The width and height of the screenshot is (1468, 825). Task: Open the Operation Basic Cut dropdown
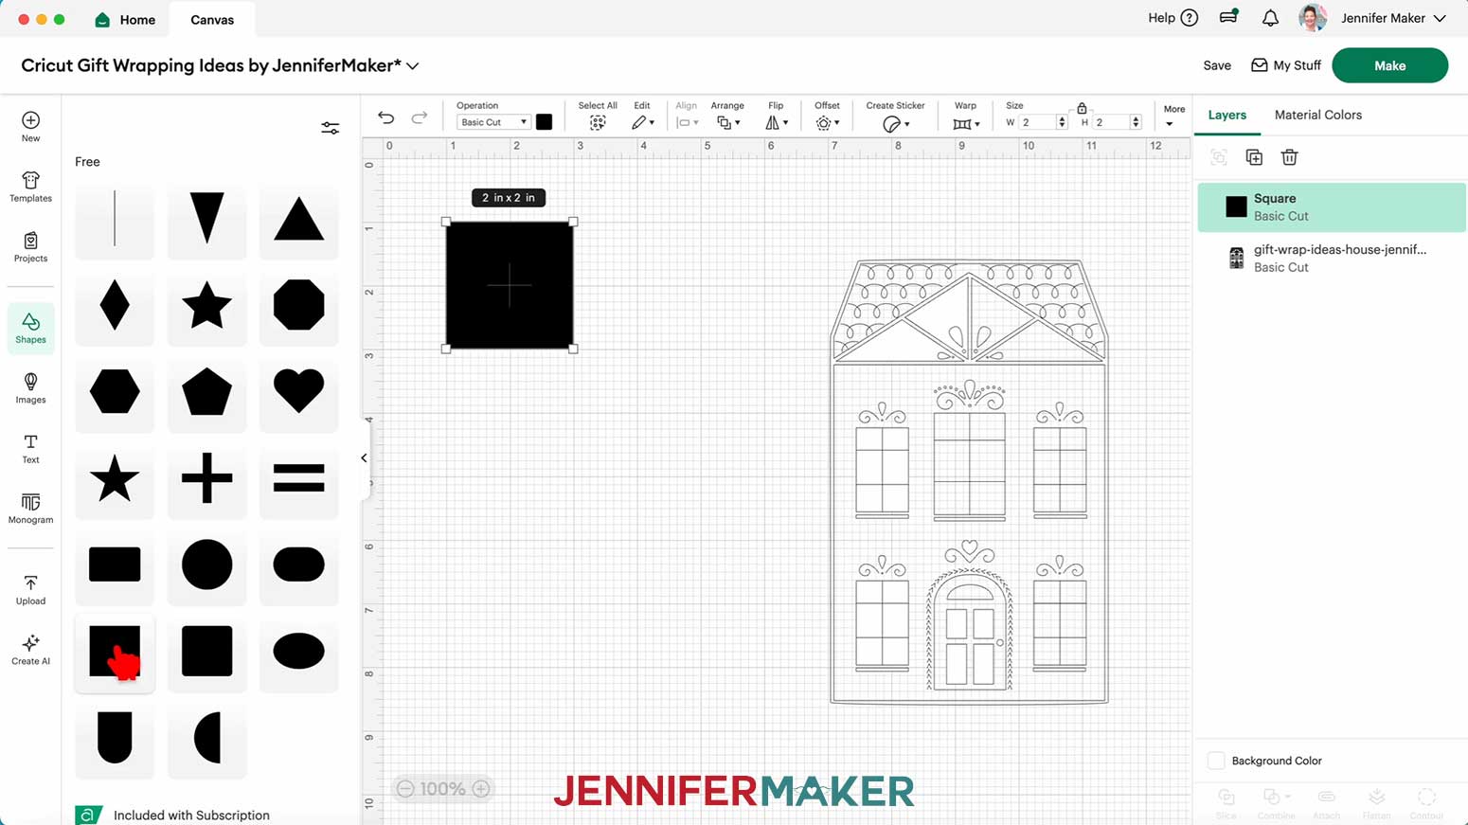tap(492, 122)
